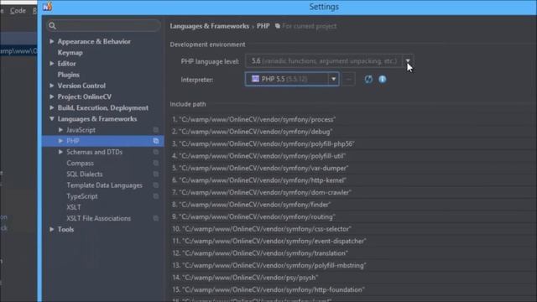Open Template Data Languages page

coord(104,185)
